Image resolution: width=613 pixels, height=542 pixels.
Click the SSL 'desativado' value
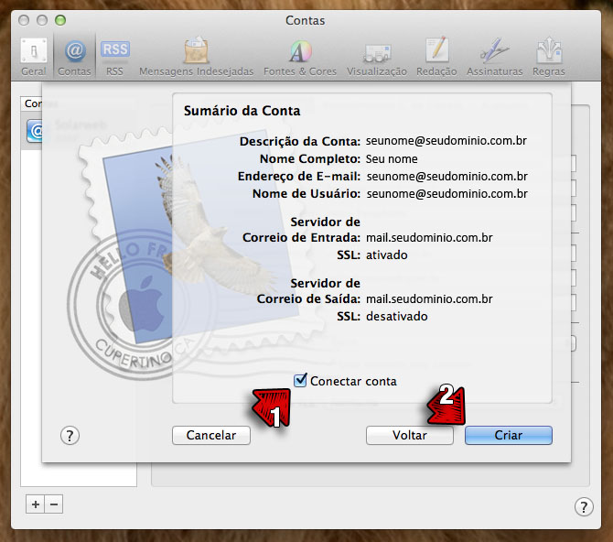point(396,316)
